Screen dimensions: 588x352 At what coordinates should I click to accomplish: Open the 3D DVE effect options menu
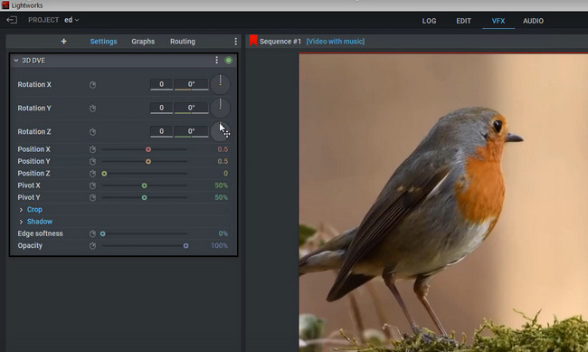[x=216, y=60]
